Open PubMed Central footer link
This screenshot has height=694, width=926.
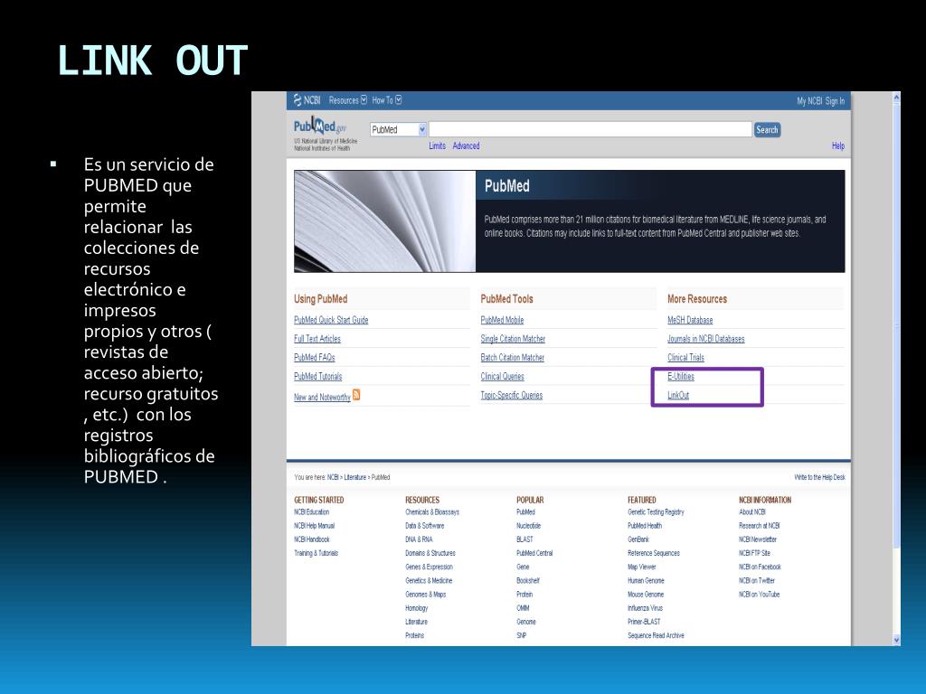pyautogui.click(x=534, y=554)
